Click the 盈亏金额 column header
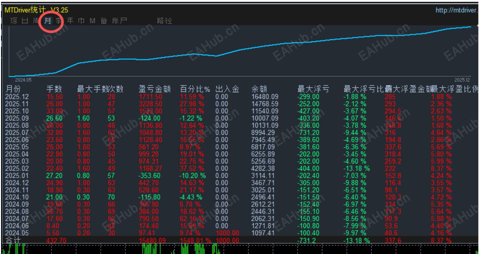The width and height of the screenshot is (479, 254). coord(155,89)
